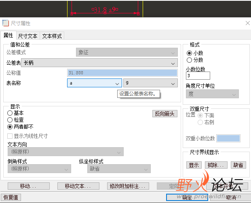Select the 下面 dual dimension position radio
Viewport: 251px width, 203px height.
(x=200, y=115)
